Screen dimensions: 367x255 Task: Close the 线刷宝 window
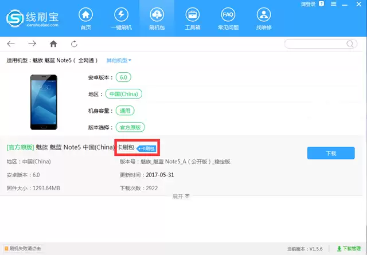pyautogui.click(x=359, y=4)
